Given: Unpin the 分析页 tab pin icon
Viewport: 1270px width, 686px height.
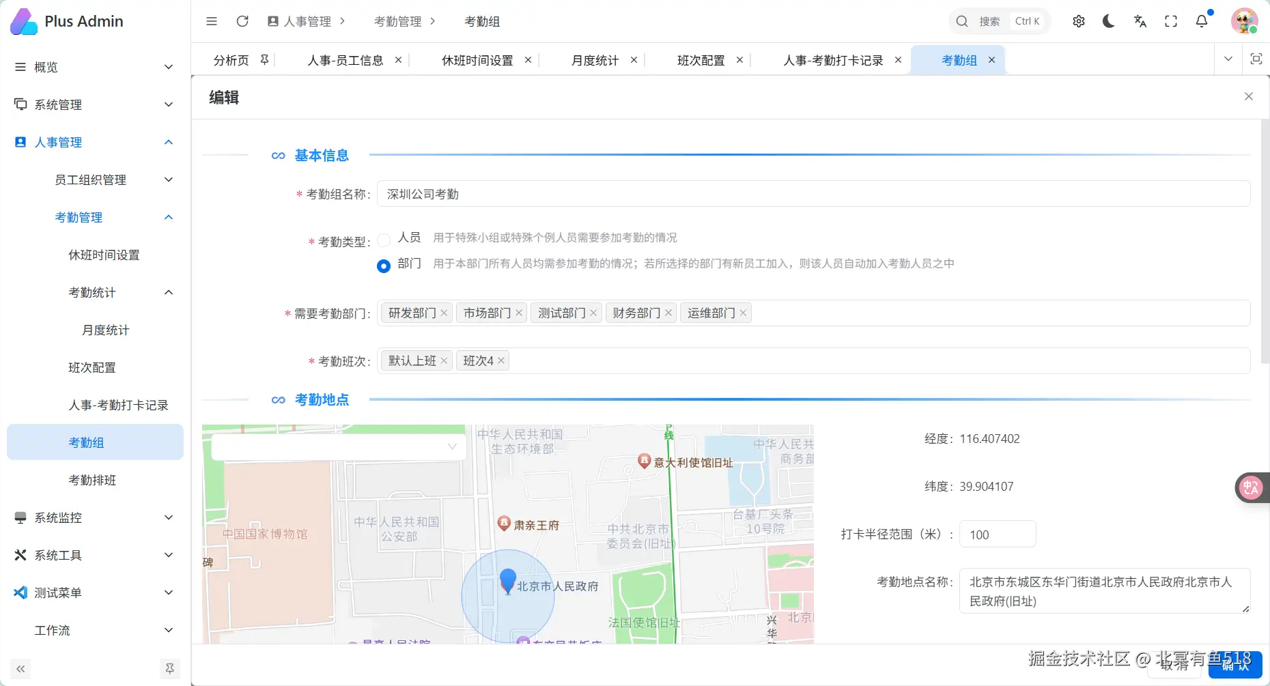Looking at the screenshot, I should pyautogui.click(x=265, y=60).
